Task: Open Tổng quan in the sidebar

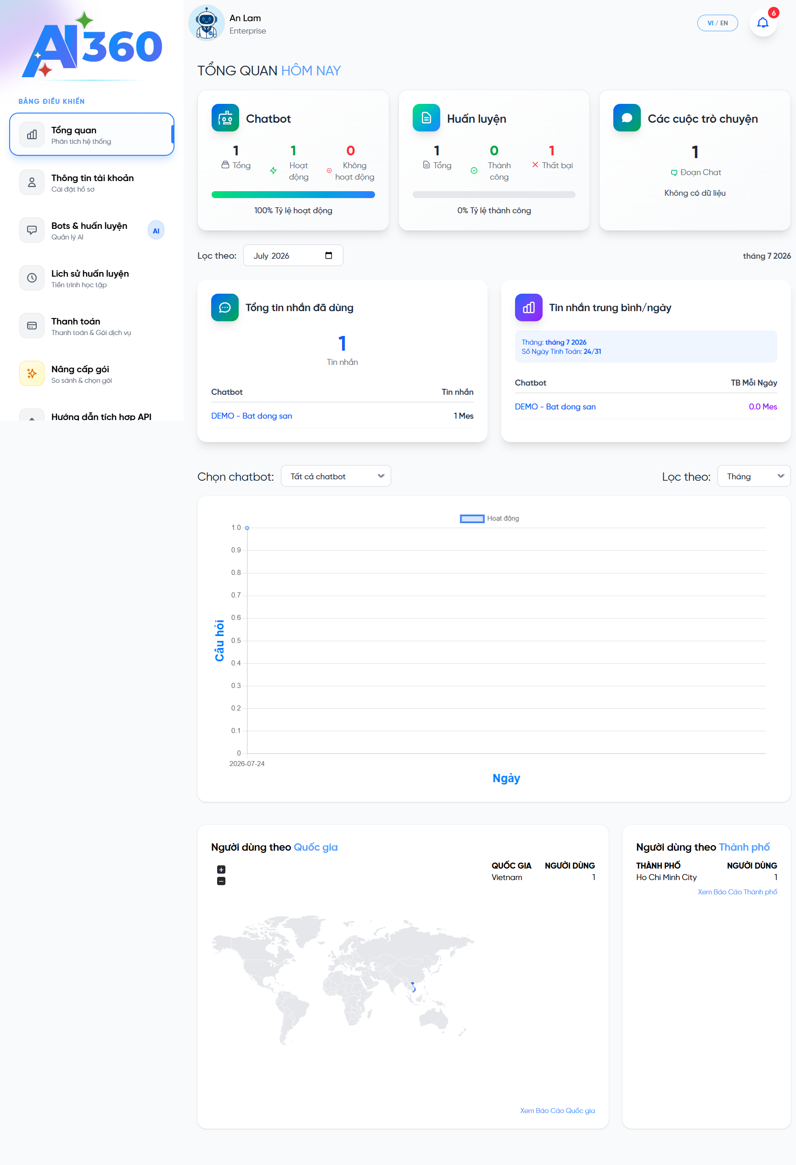Action: 92,134
